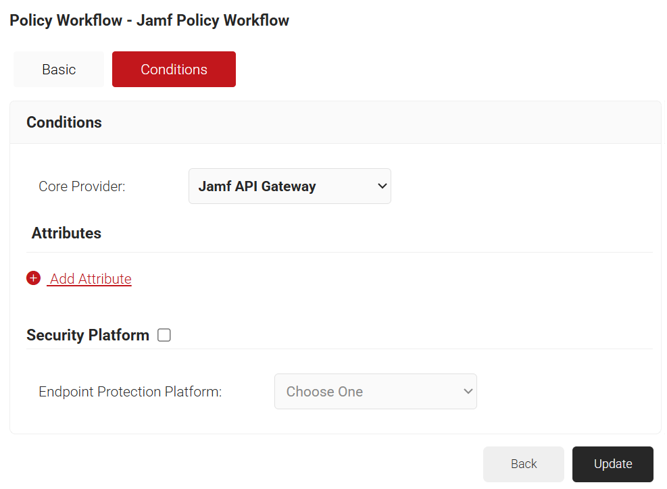Select the red Conditions tab
Viewport: 667px width, 489px height.
click(x=174, y=70)
